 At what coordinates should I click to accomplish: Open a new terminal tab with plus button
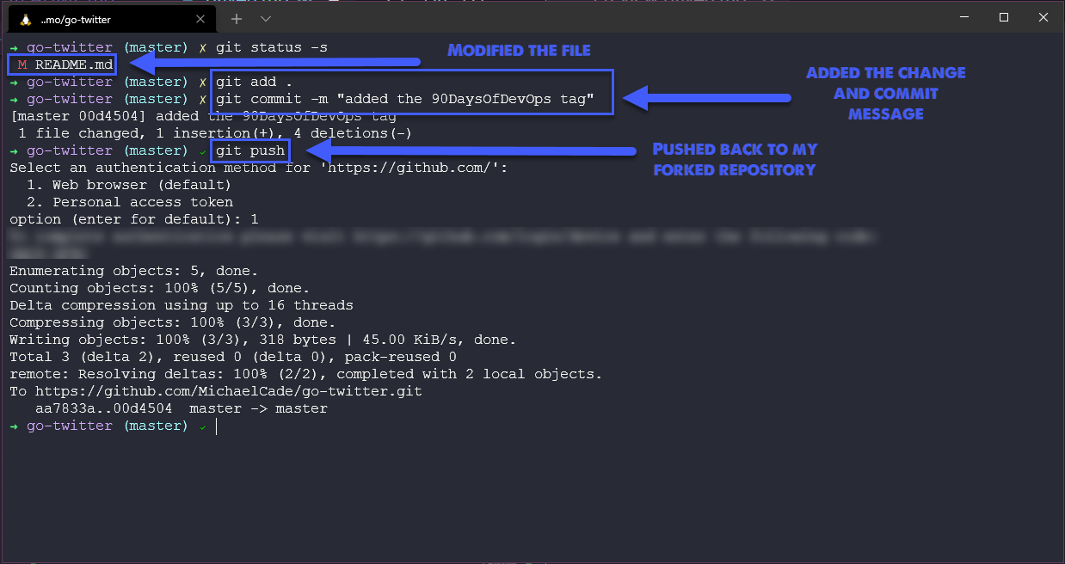point(236,17)
